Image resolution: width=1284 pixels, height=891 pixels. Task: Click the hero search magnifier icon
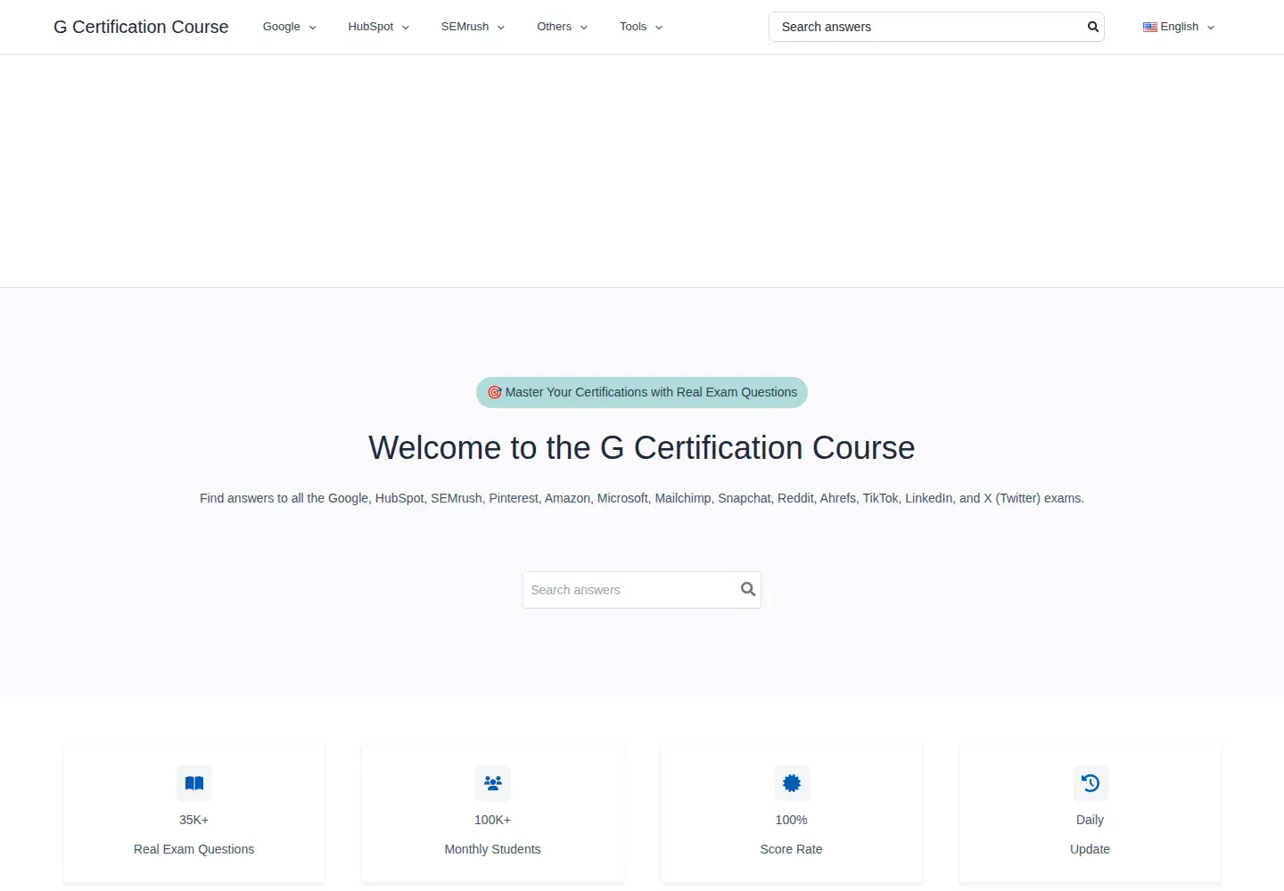(x=748, y=589)
